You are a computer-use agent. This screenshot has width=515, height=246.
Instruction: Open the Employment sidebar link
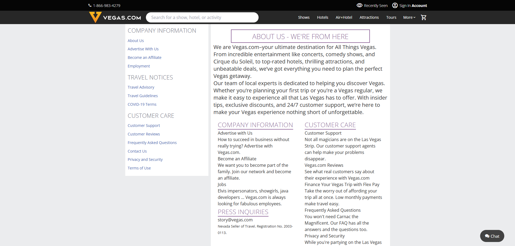click(x=139, y=66)
